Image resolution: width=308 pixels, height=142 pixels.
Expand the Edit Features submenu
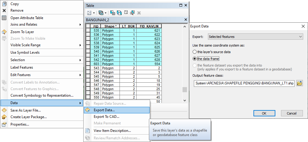[80, 75]
